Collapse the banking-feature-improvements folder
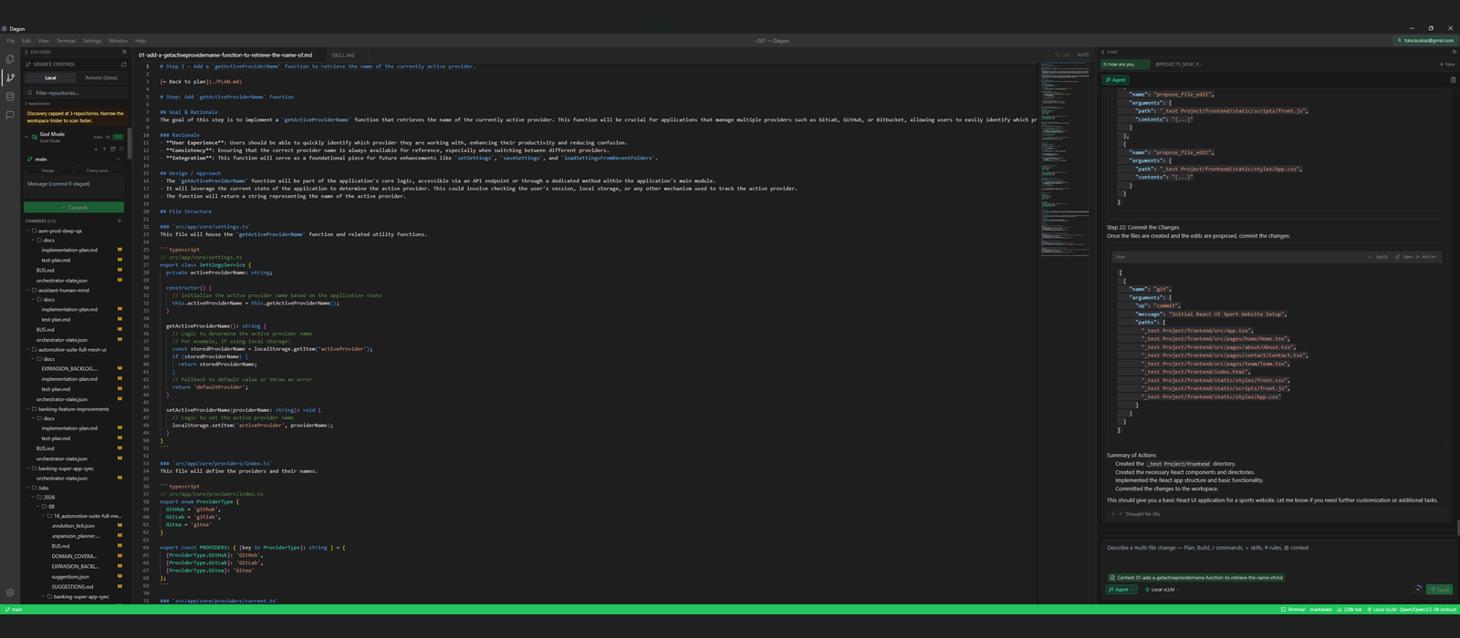 tap(26, 409)
